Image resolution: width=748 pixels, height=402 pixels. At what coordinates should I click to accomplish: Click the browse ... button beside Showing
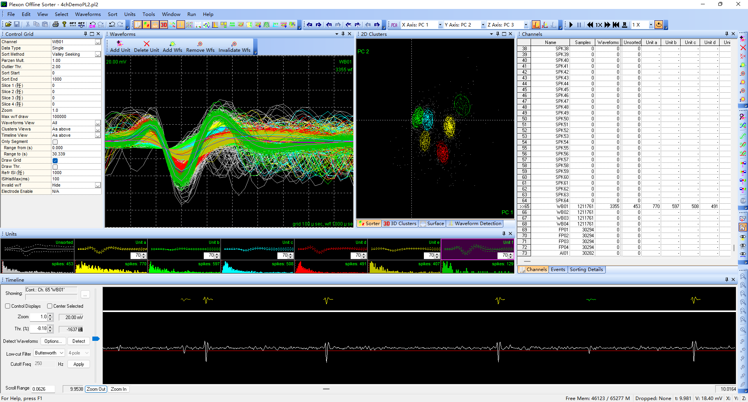pyautogui.click(x=85, y=294)
